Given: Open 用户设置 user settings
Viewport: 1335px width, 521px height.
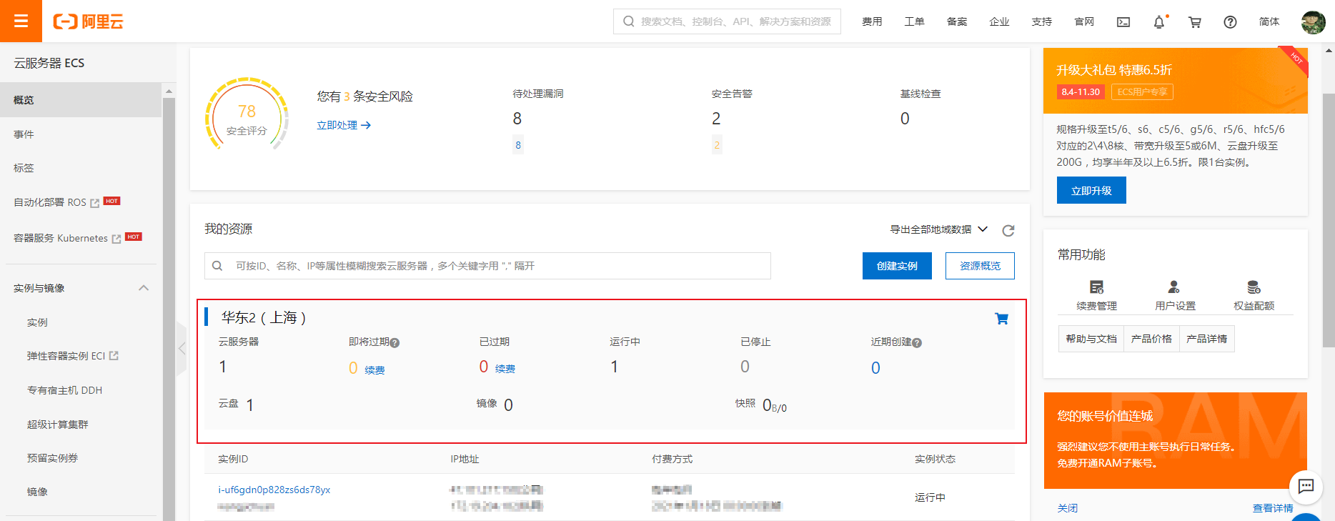Looking at the screenshot, I should coord(1175,296).
